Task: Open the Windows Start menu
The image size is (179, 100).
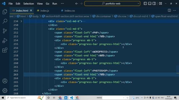Action: (3, 97)
